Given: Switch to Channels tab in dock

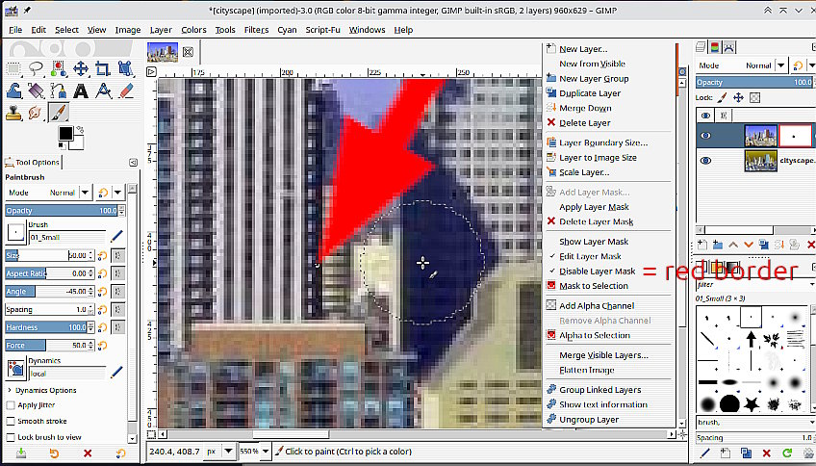Looking at the screenshot, I should [x=715, y=47].
